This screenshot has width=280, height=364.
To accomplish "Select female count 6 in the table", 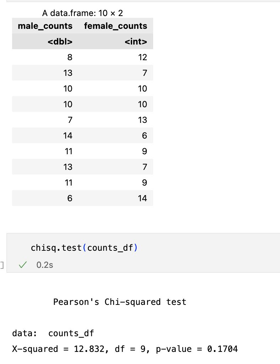I will [x=144, y=136].
